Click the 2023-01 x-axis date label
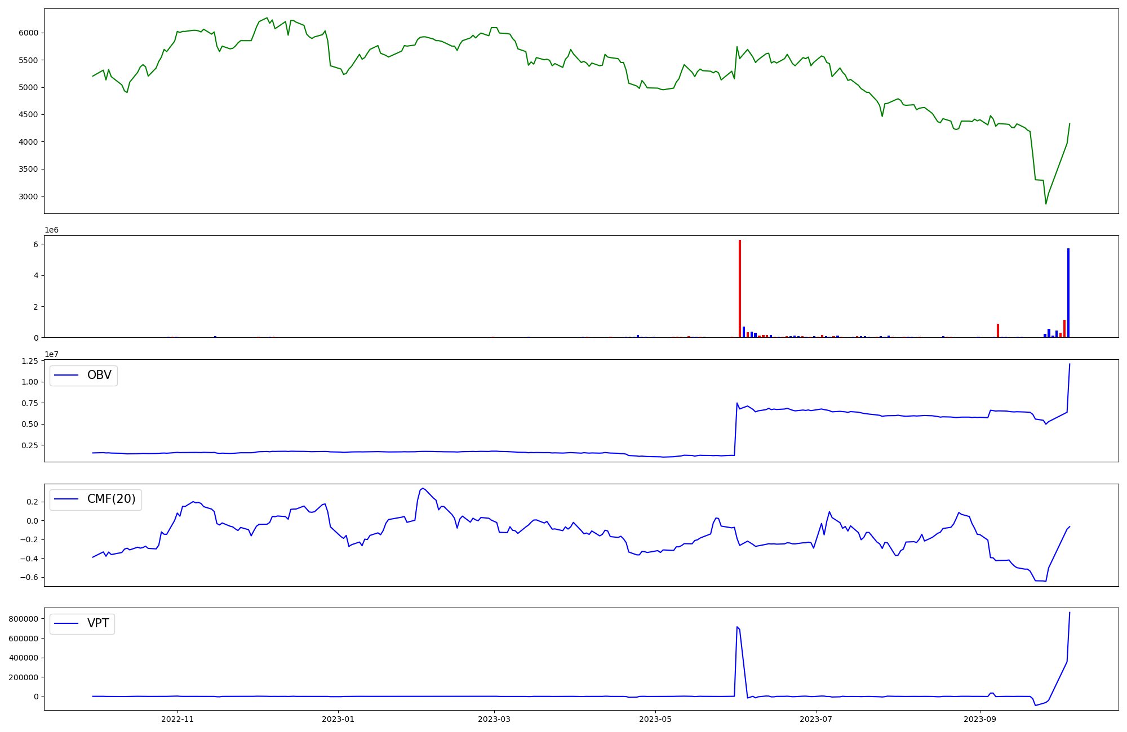The image size is (1127, 732). (338, 719)
